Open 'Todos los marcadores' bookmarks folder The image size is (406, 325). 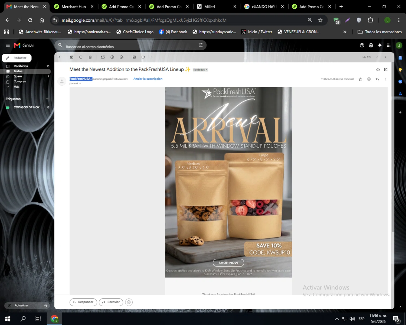pyautogui.click(x=380, y=32)
